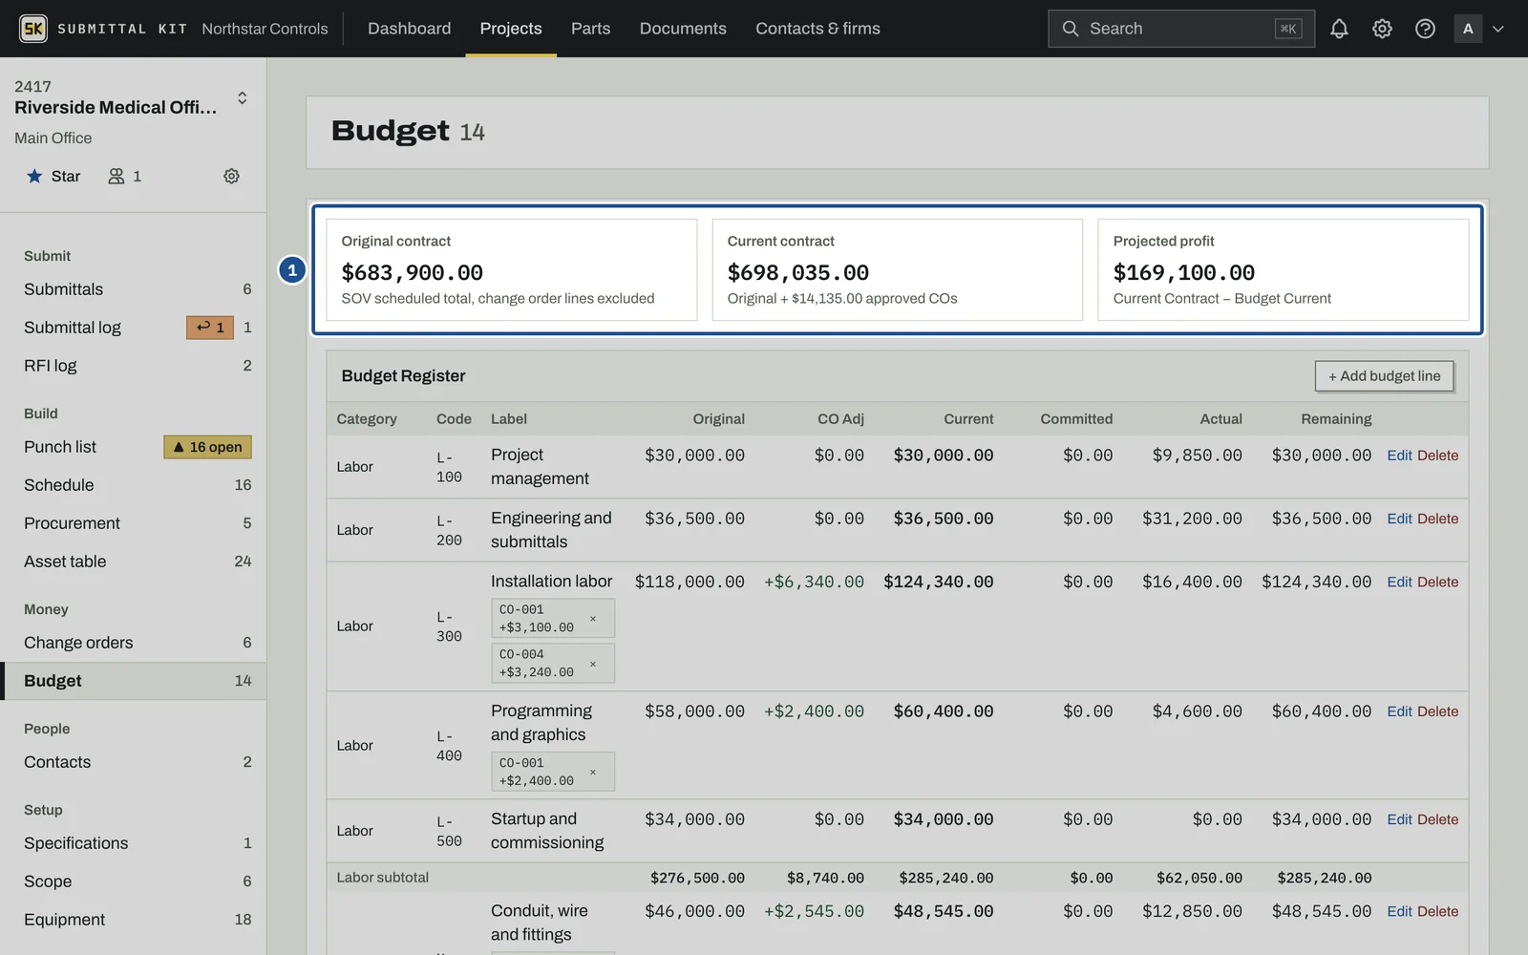Open Contacts & firms tab
The height and width of the screenshot is (955, 1528).
pos(817,29)
